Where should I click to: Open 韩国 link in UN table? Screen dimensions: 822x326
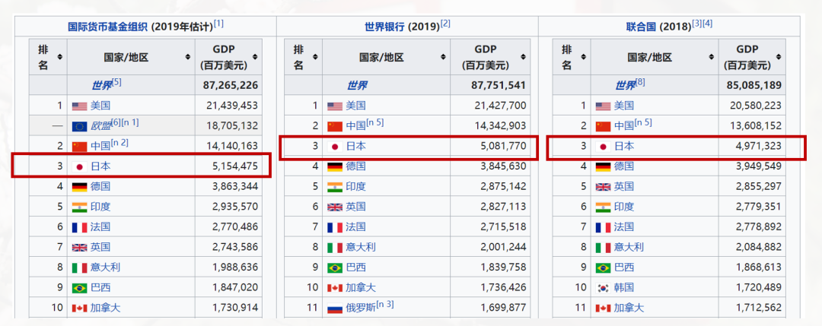[624, 288]
